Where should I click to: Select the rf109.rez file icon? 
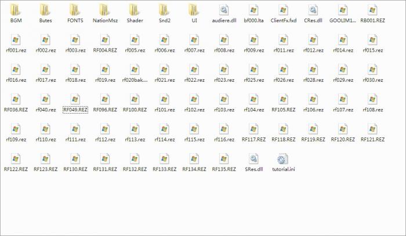[16, 129]
